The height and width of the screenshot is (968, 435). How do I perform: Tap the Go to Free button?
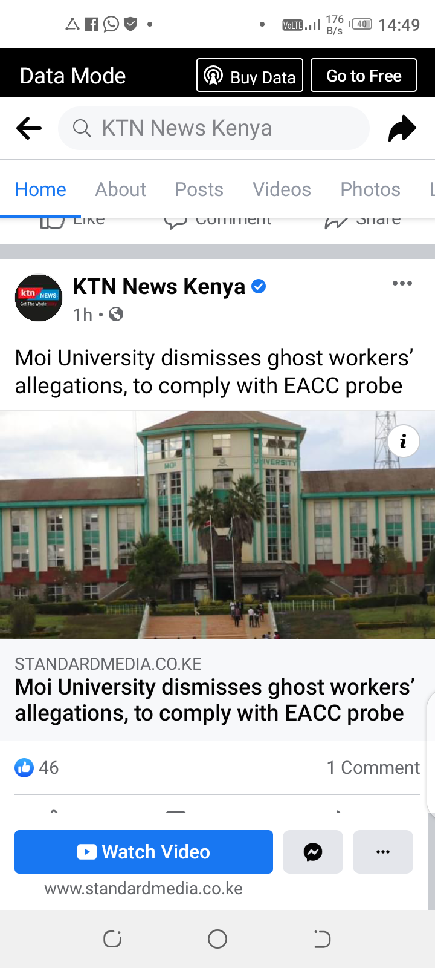[364, 75]
